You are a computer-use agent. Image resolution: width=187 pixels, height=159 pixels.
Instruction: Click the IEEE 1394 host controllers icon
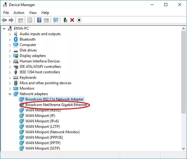coord(16,72)
